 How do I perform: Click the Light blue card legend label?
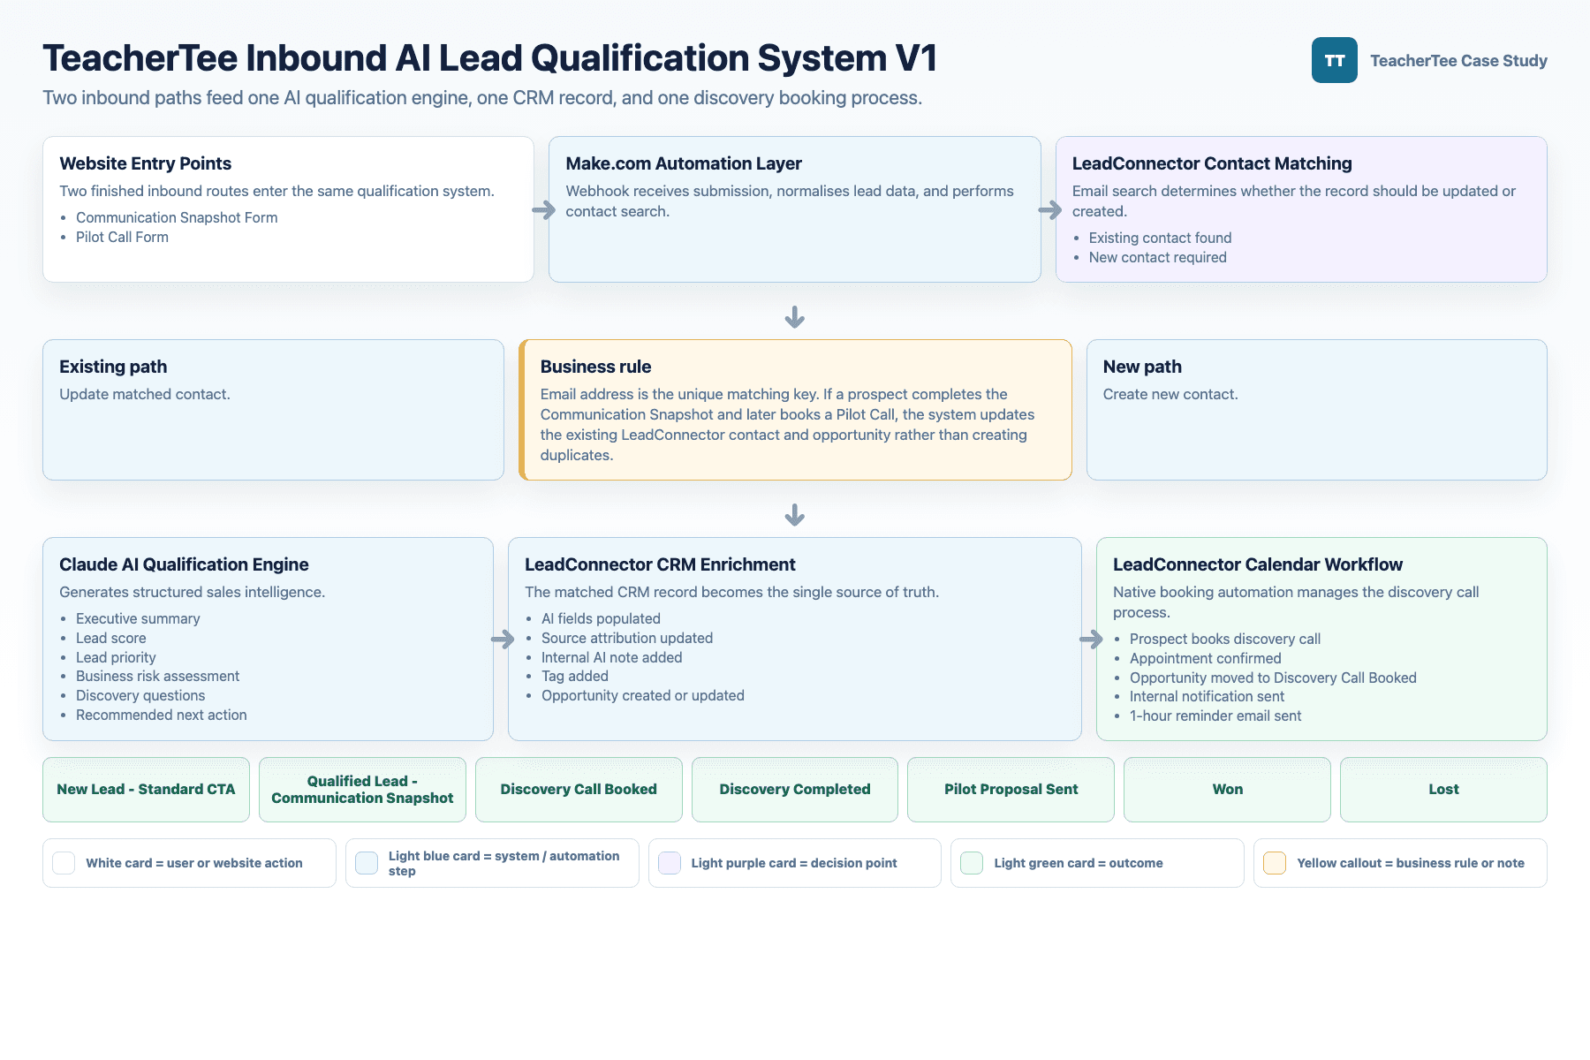504,863
